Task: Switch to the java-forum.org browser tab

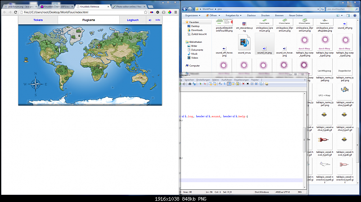Action: pyautogui.click(x=20, y=7)
